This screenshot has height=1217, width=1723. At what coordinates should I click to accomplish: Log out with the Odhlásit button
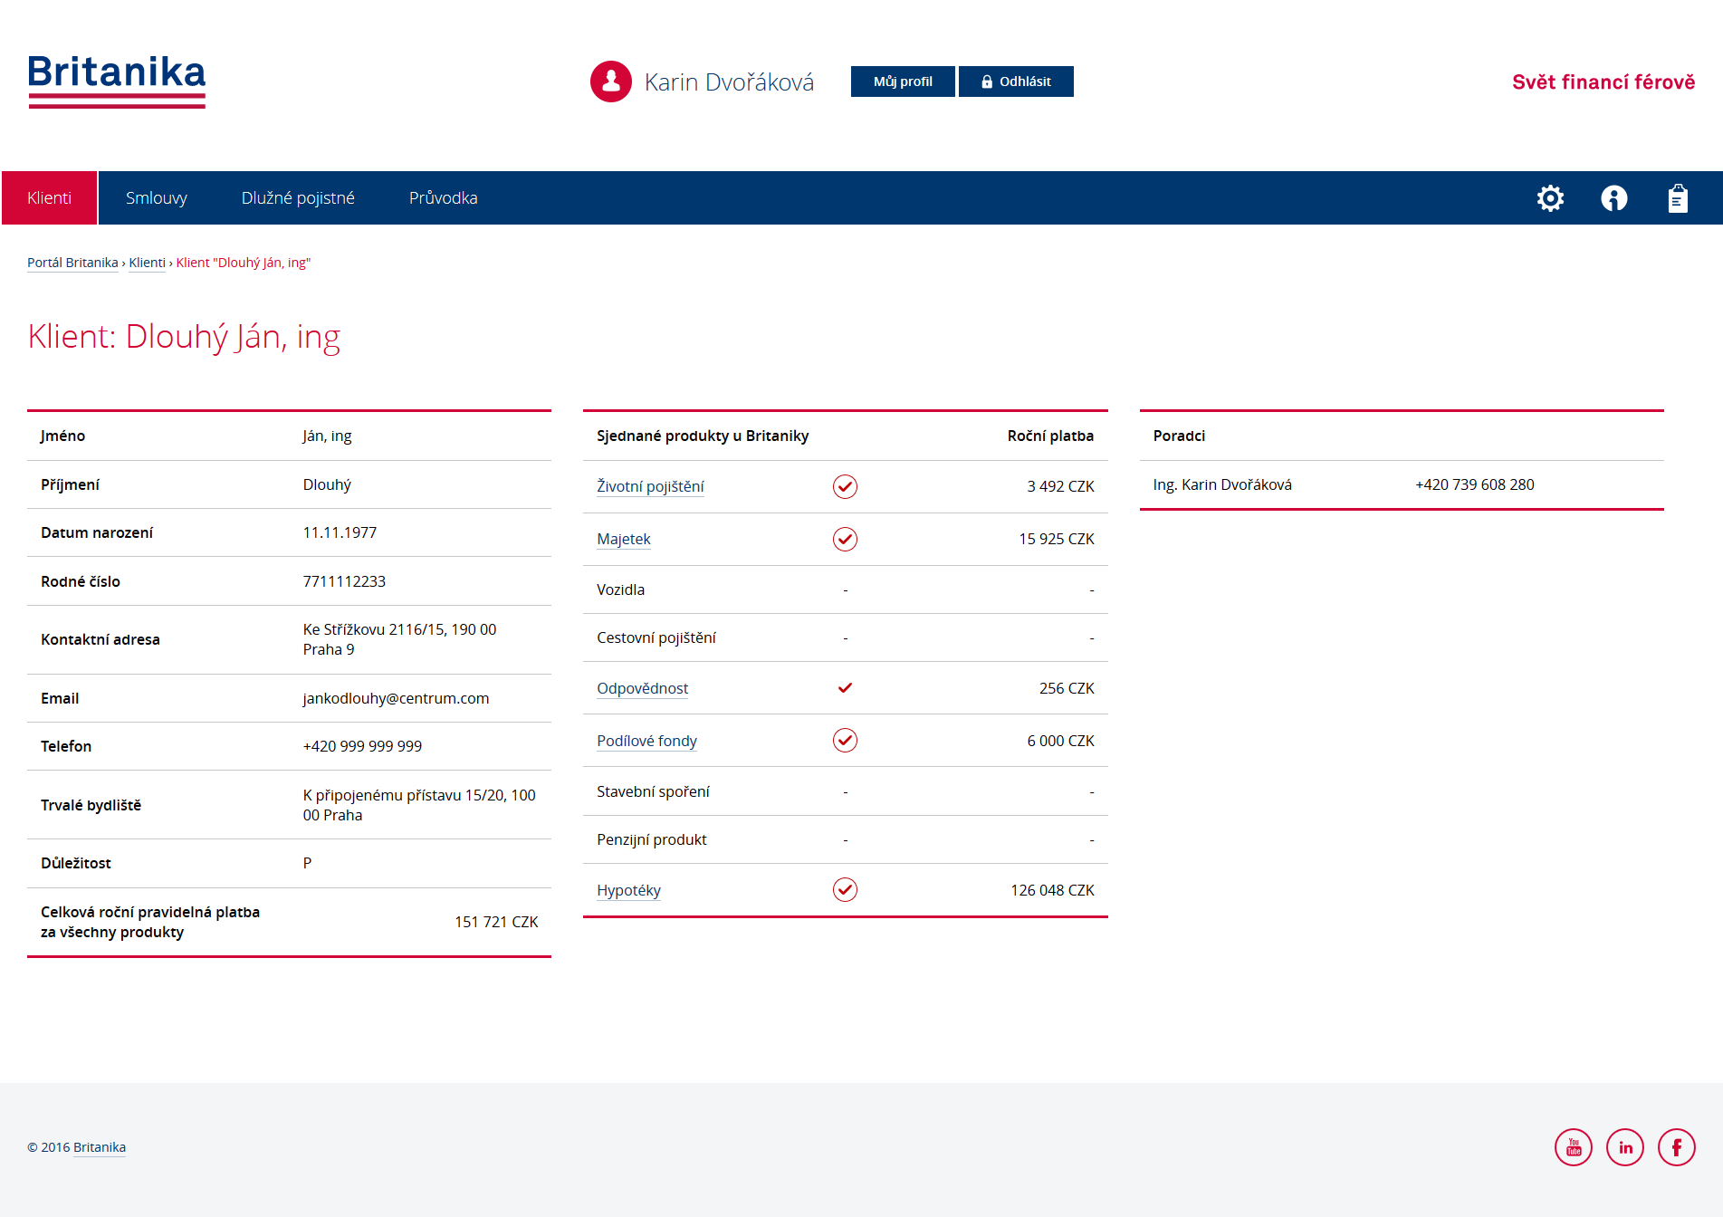(x=1016, y=81)
